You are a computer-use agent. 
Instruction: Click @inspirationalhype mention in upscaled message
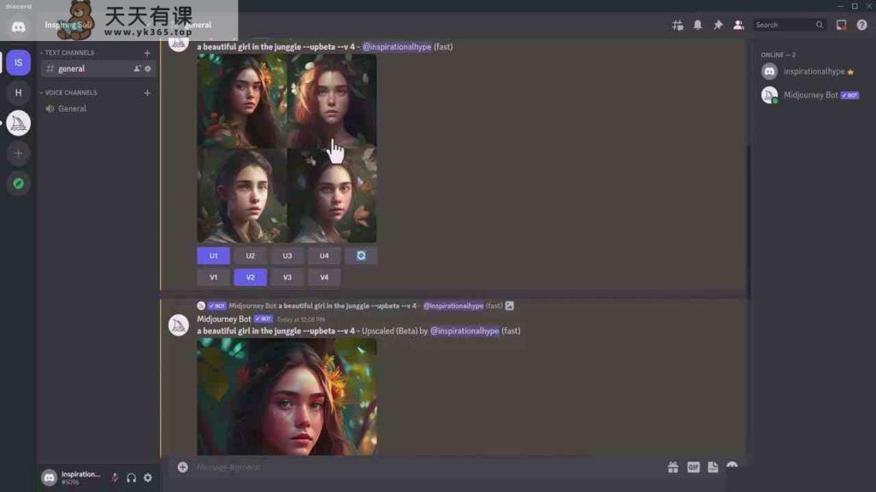pyautogui.click(x=465, y=331)
